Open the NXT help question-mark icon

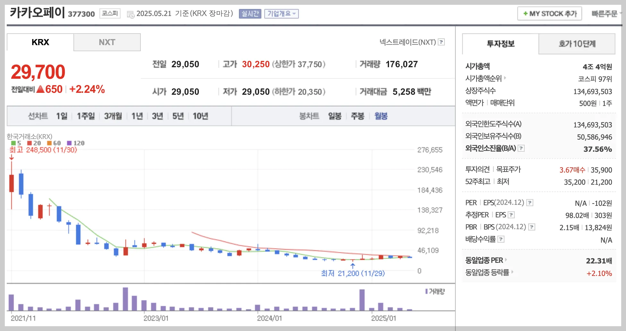pos(442,42)
